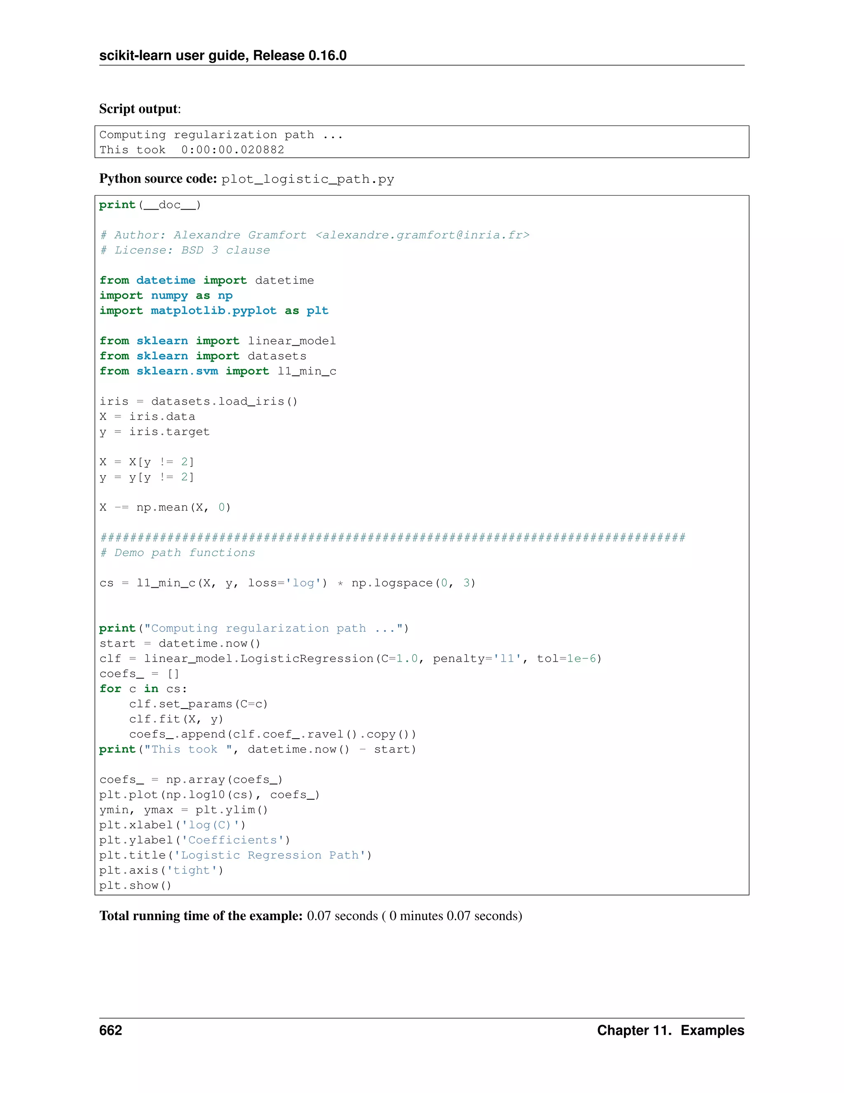Click 'start = datetime.now()' line

[180, 643]
